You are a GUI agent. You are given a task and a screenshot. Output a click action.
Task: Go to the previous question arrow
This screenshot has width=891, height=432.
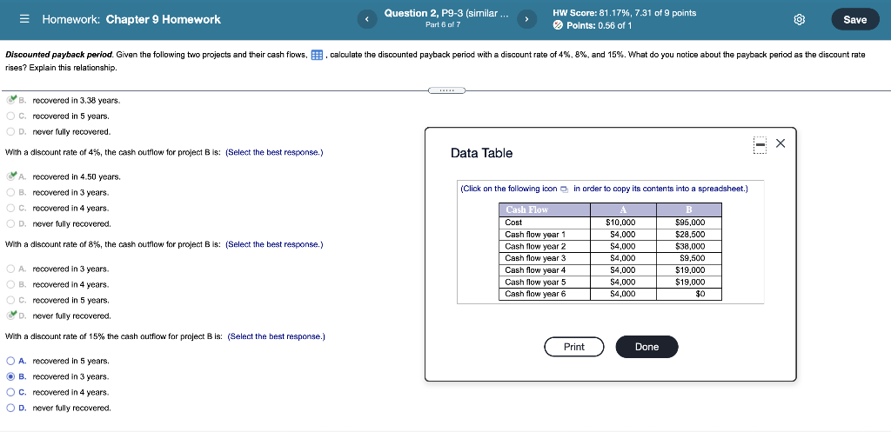coord(366,19)
